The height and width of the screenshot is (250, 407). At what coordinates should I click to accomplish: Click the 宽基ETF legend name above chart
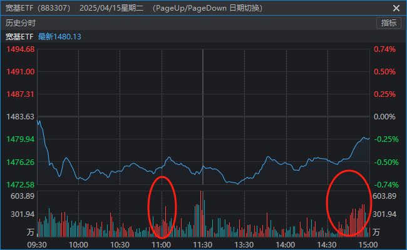20,37
